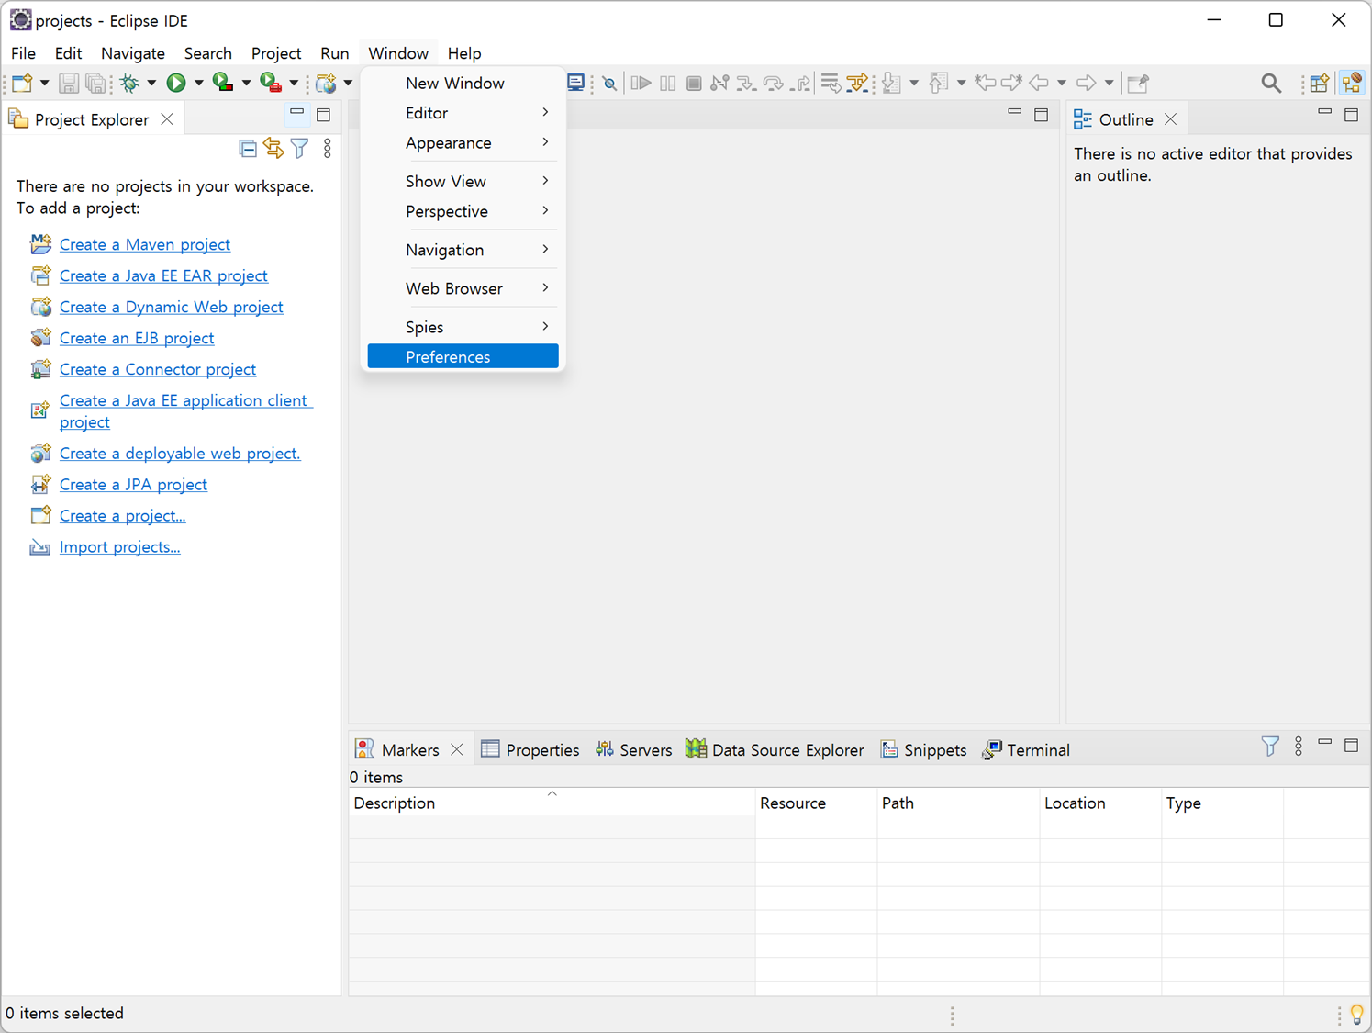1372x1033 pixels.
Task: Open dropdown arrow next to Coverage icon
Action: [x=246, y=84]
